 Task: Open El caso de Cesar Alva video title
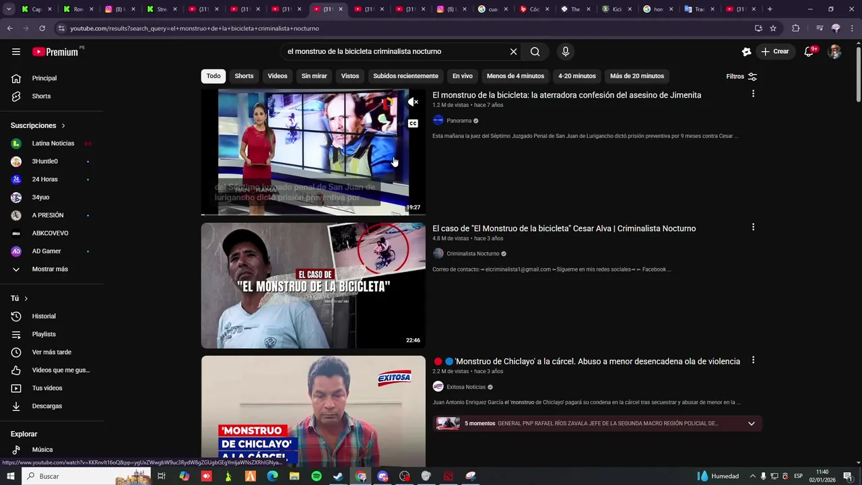click(564, 228)
